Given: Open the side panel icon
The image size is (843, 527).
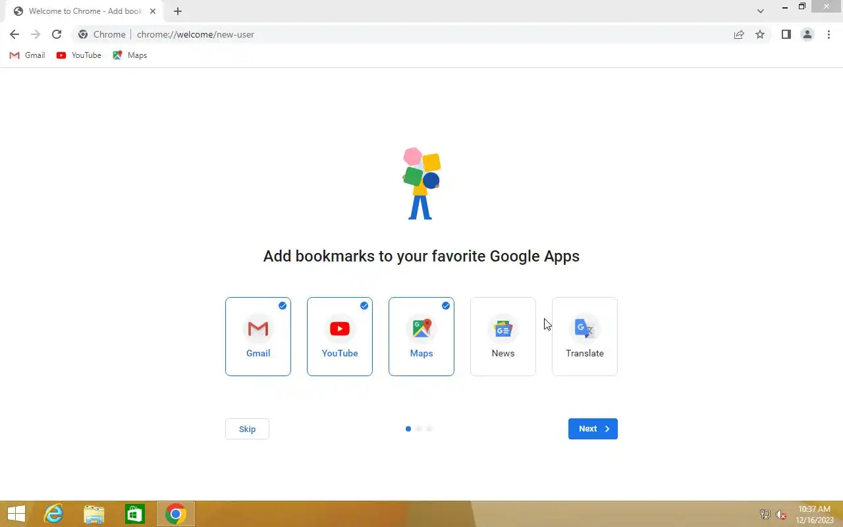Looking at the screenshot, I should click(786, 34).
